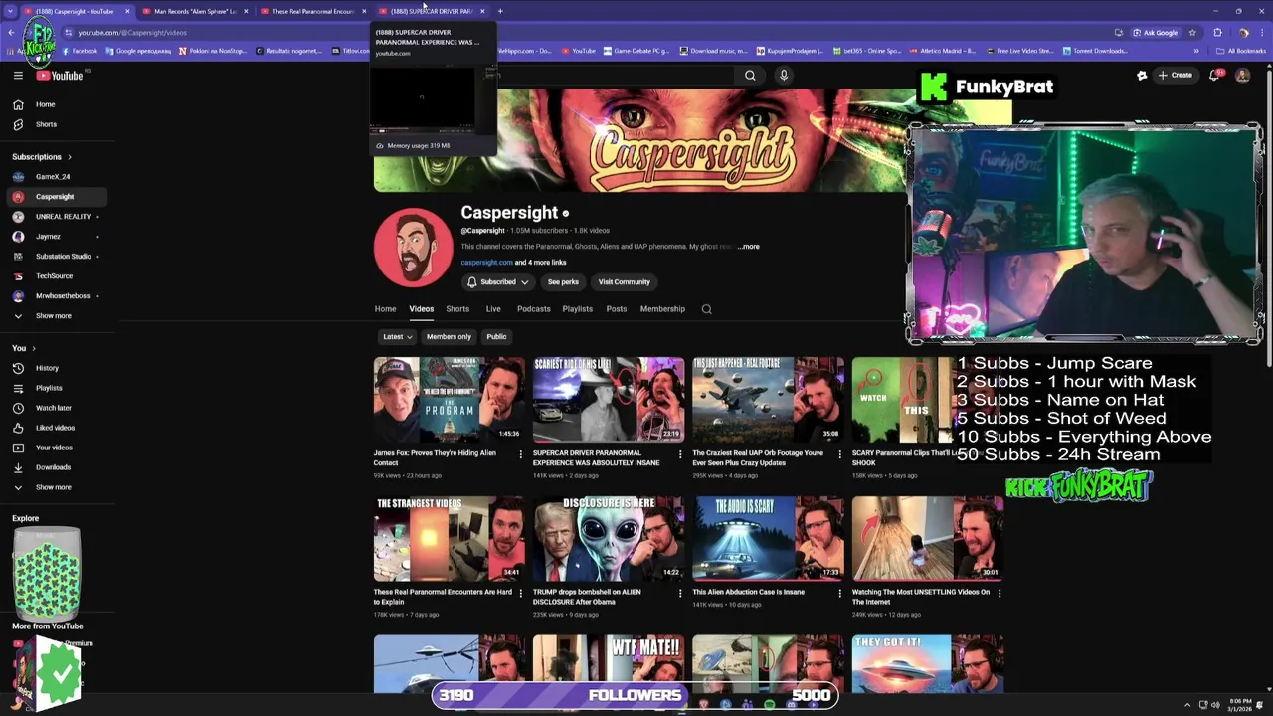Open options for Alien Abduction Case video

tap(839, 593)
